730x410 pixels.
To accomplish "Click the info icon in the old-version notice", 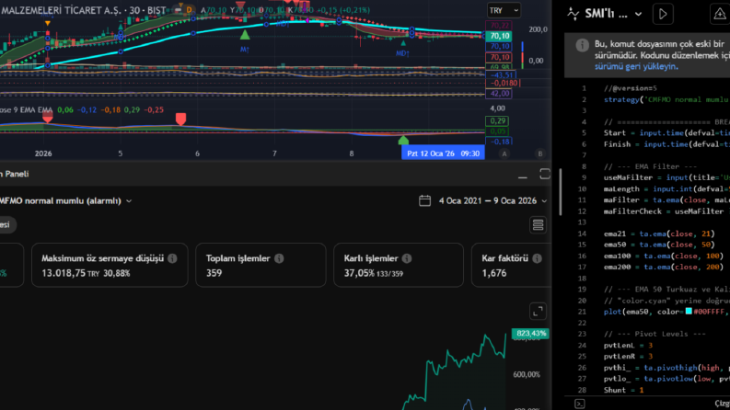I will (582, 45).
